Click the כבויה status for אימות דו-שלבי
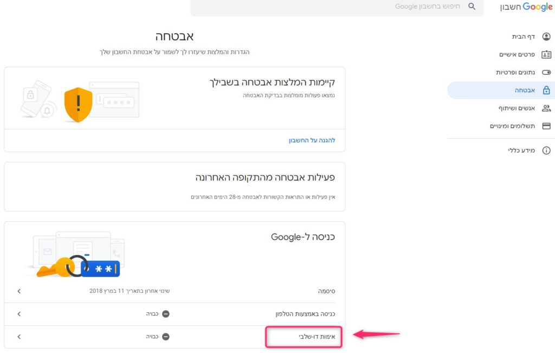555x353 pixels. (152, 336)
